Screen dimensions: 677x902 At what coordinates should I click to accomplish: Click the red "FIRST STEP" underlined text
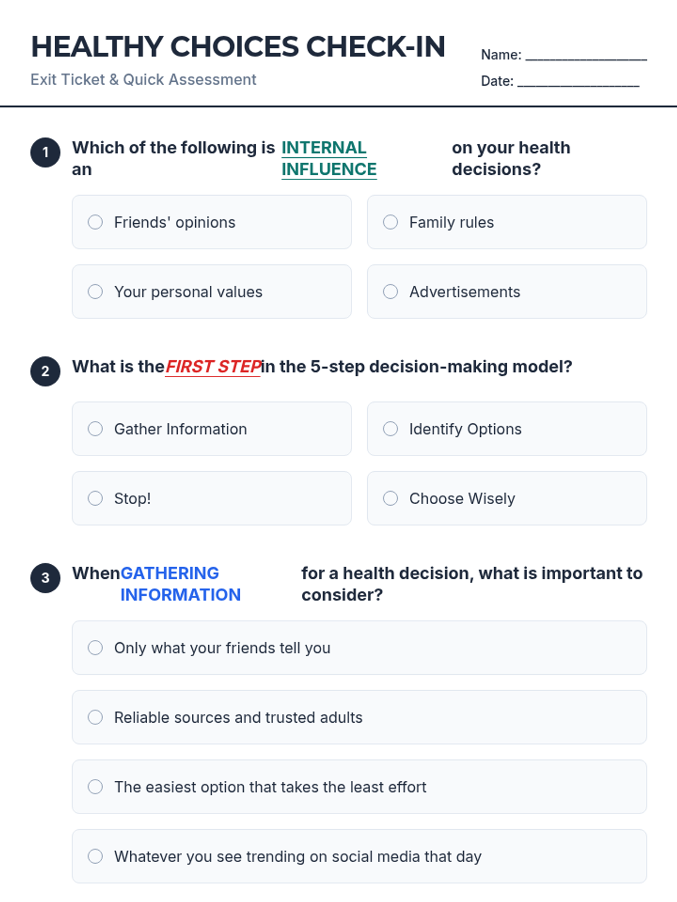(x=213, y=367)
